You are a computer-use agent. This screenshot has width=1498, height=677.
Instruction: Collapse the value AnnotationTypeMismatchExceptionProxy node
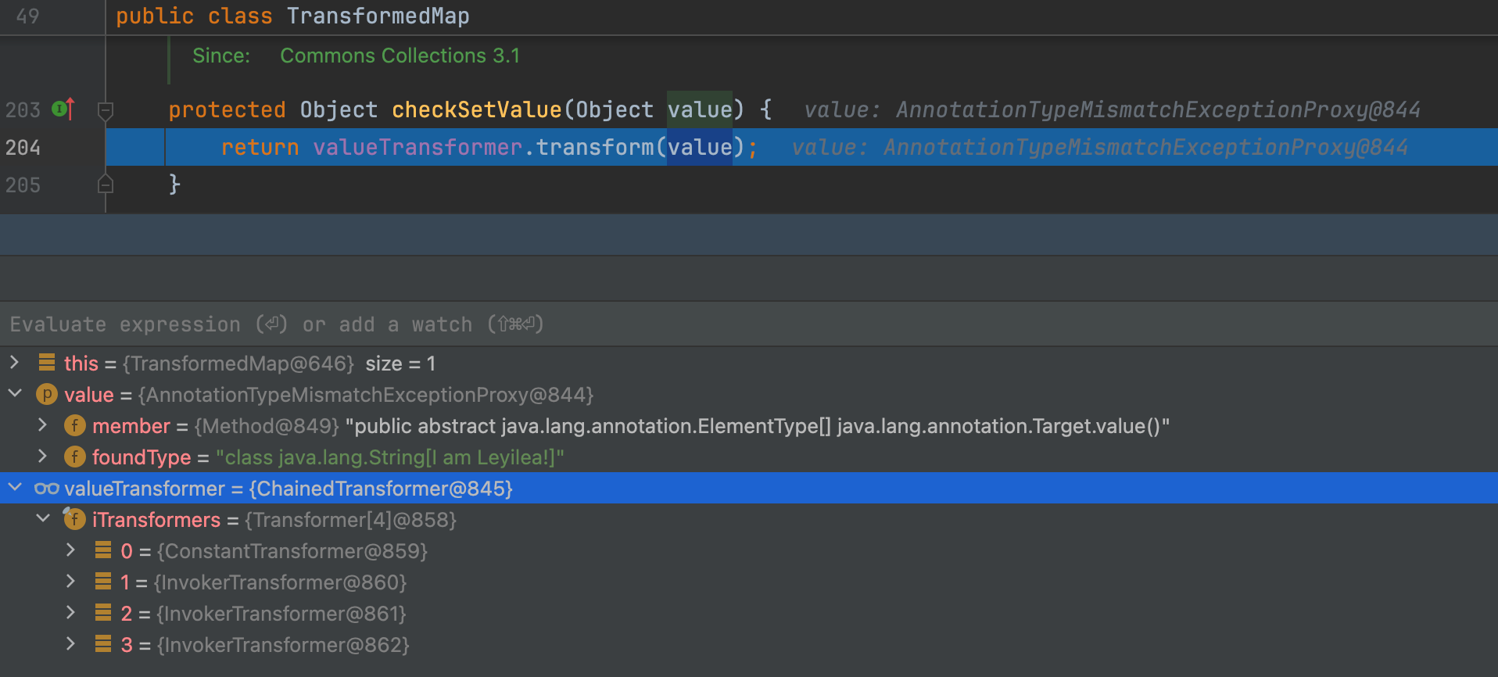coord(14,394)
